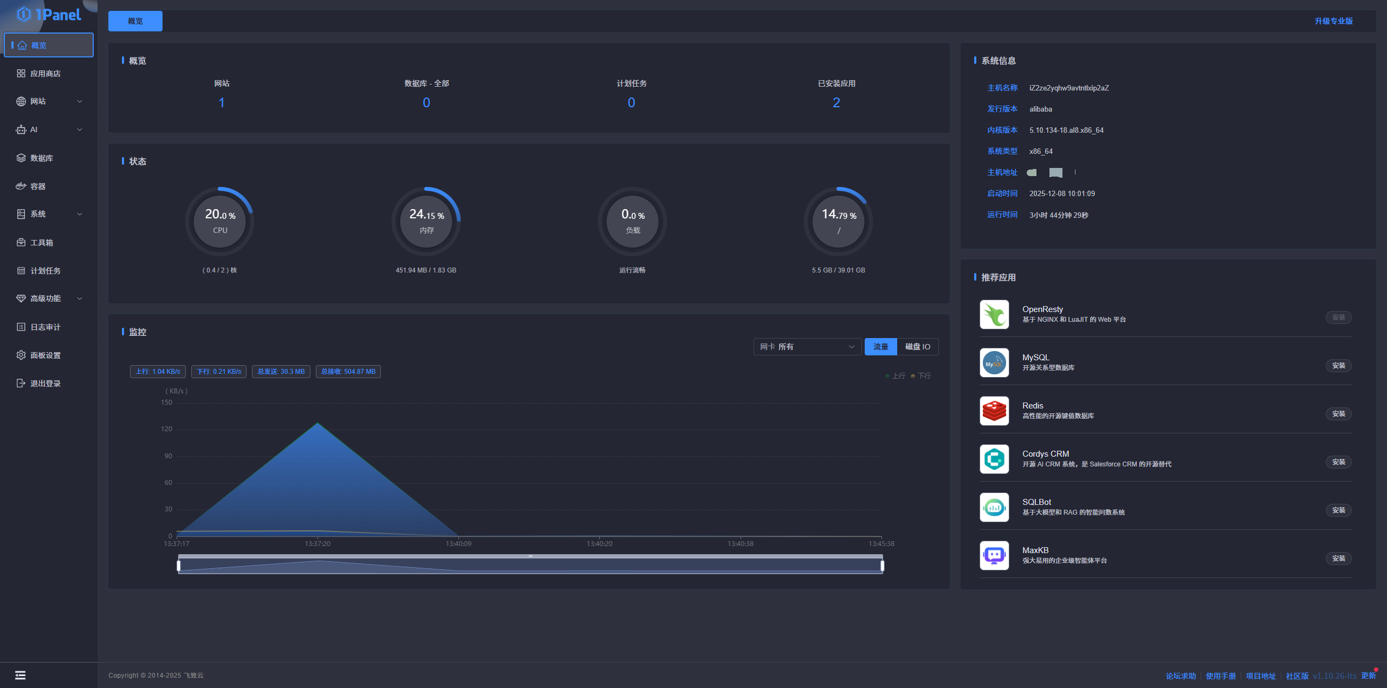Image resolution: width=1387 pixels, height=688 pixels.
Task: Open the Toolbox (工具箱) sidebar icon
Action: coord(21,243)
